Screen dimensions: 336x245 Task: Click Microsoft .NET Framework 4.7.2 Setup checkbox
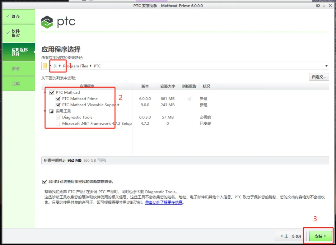[58, 123]
